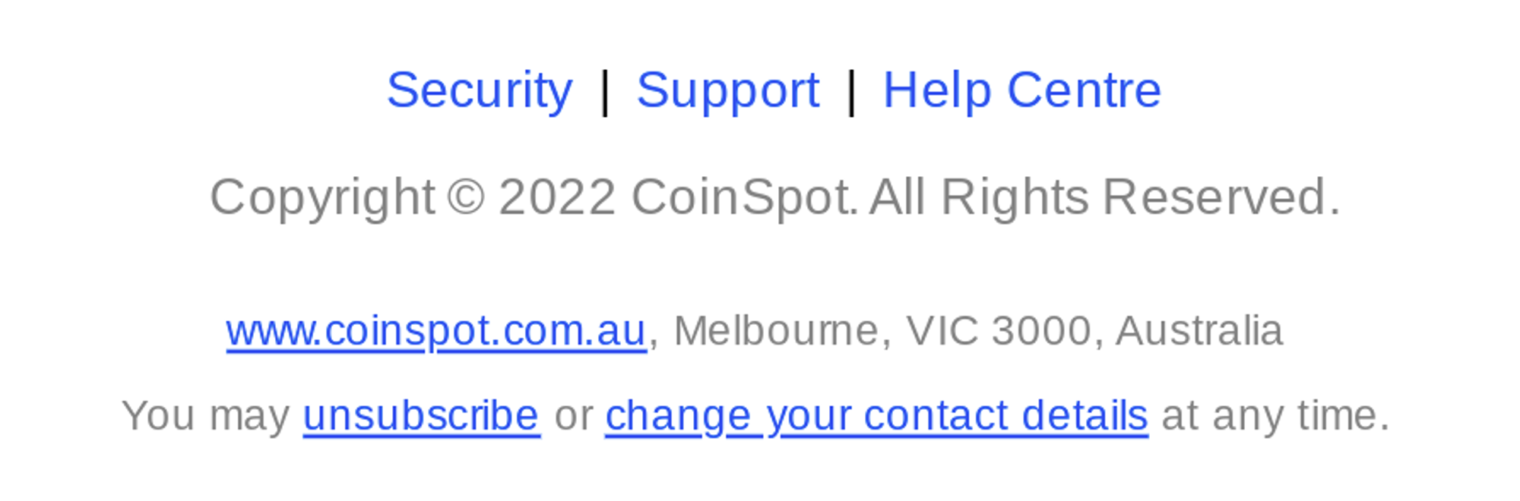The width and height of the screenshot is (1520, 501).
Task: Click the word or before change link
Action: tap(573, 416)
